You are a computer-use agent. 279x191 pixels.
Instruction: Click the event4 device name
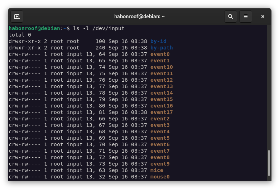coord(160,132)
